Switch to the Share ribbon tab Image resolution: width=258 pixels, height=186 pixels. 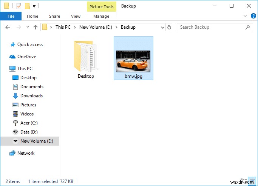click(x=54, y=16)
